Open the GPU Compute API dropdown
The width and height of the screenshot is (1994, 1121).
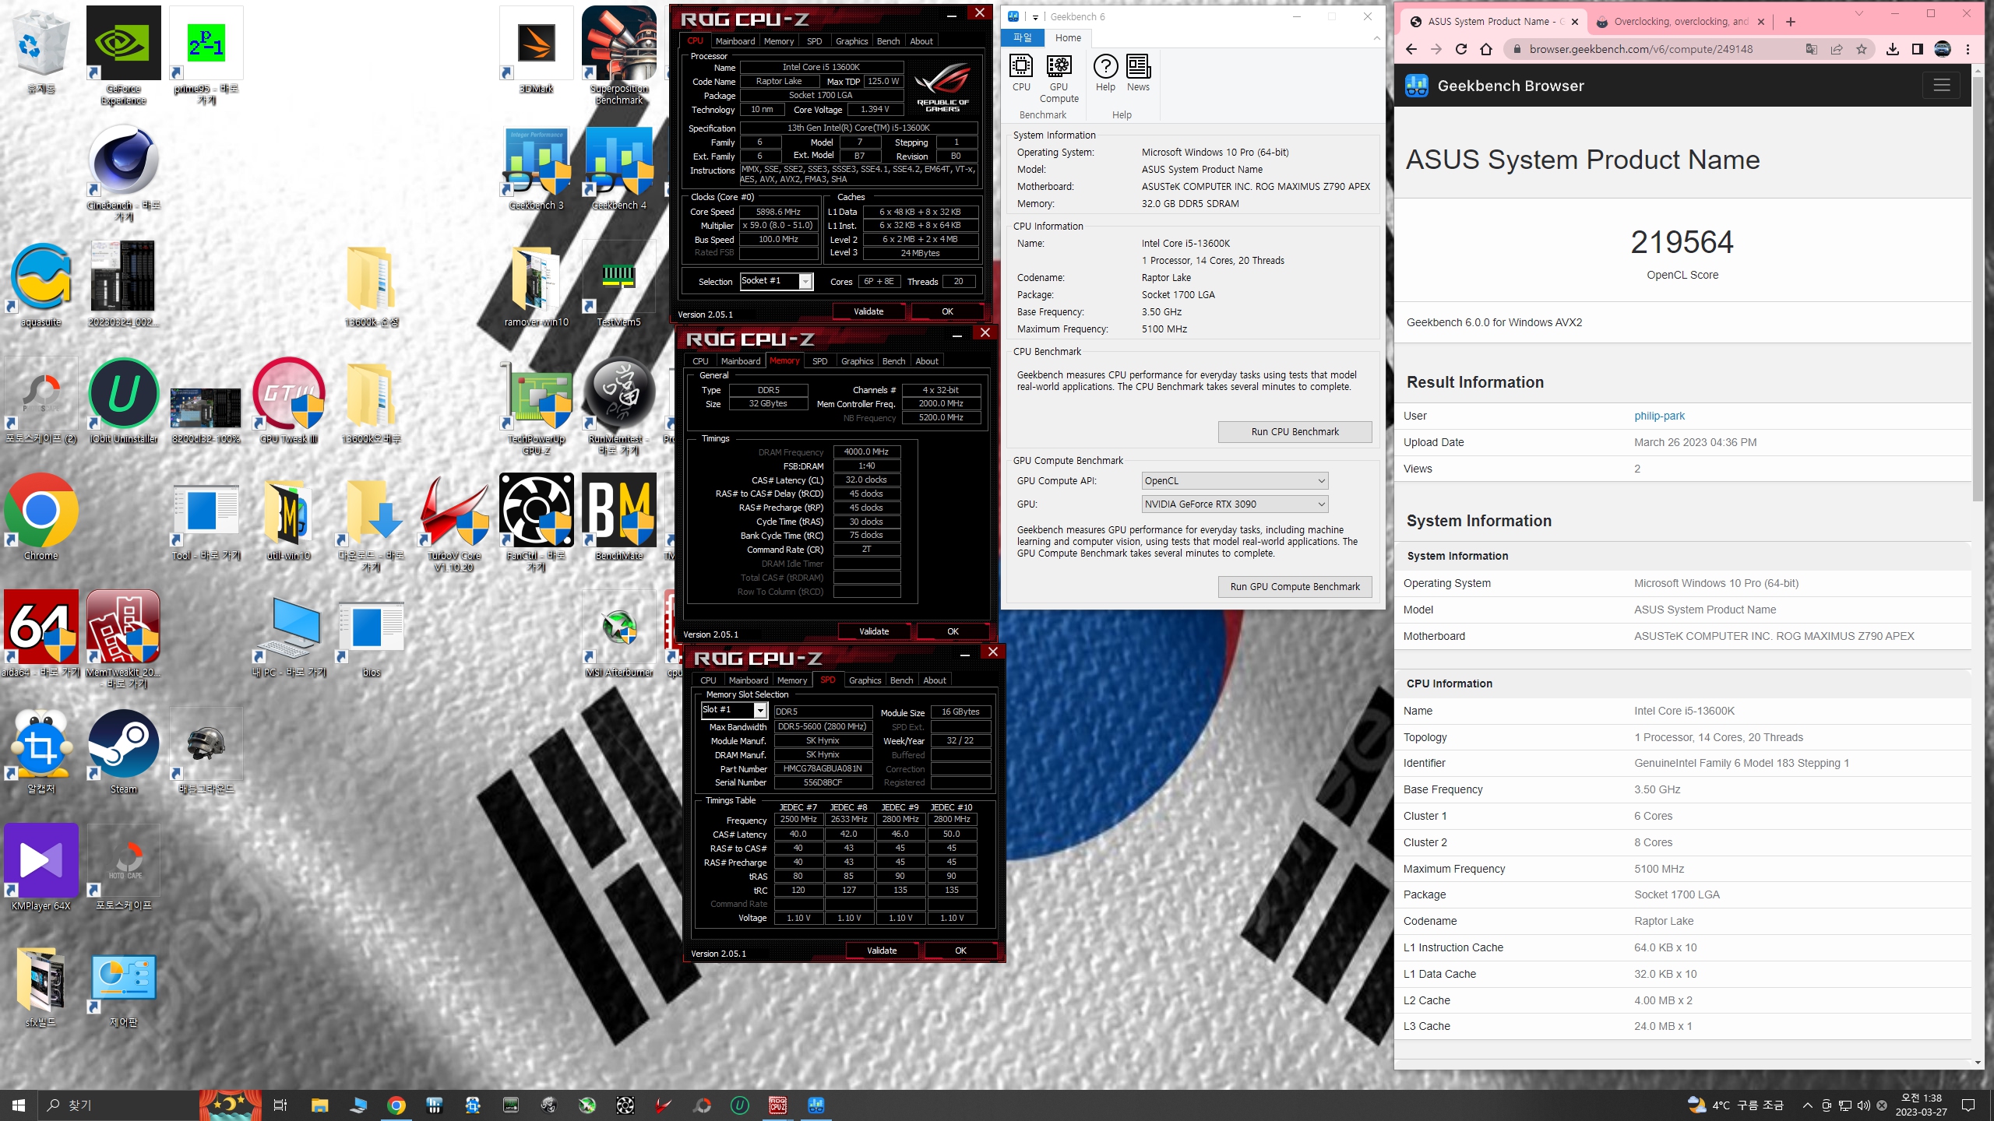[x=1234, y=481]
